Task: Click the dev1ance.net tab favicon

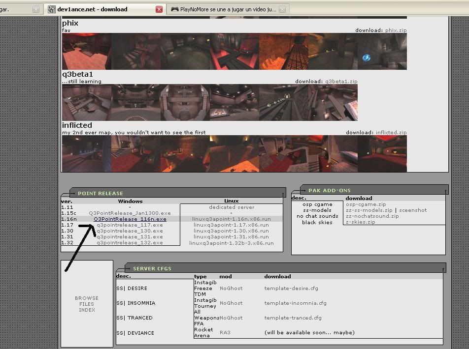Action: (51, 9)
